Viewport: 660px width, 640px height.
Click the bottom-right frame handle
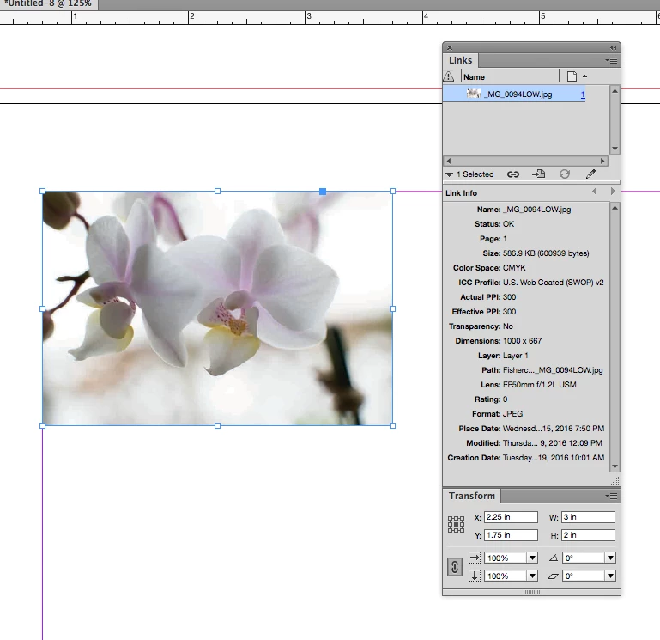point(393,425)
